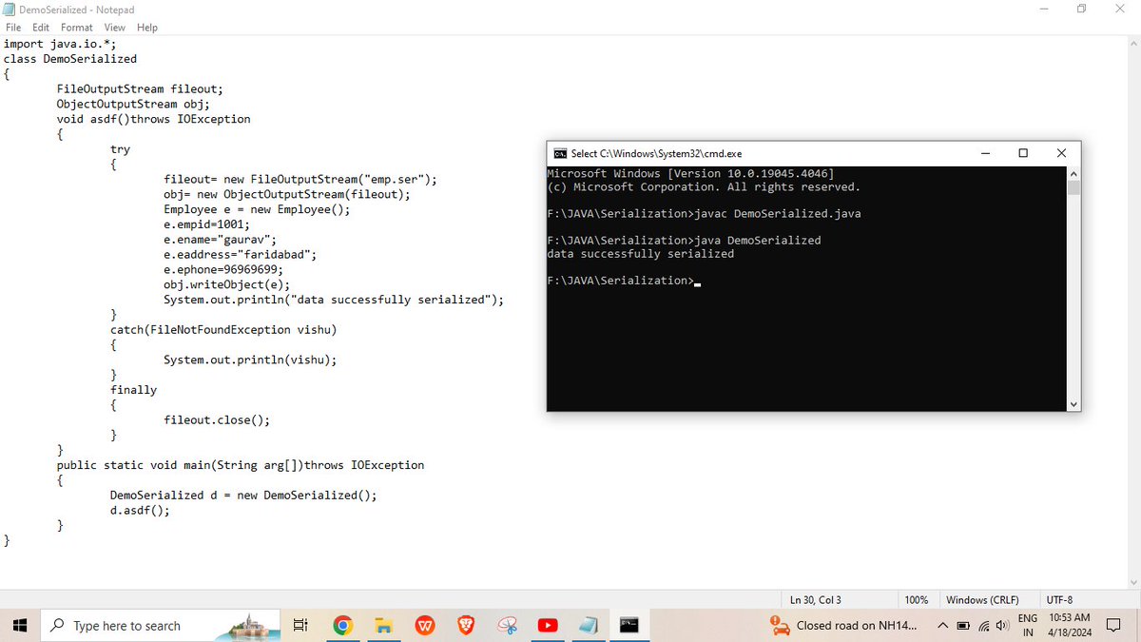Click the line 'class DemoSerialized'

coord(70,58)
